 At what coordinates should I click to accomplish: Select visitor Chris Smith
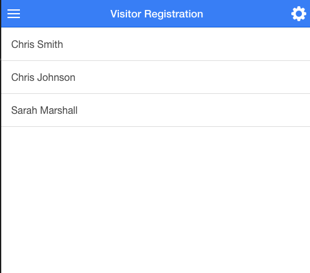tap(156, 44)
